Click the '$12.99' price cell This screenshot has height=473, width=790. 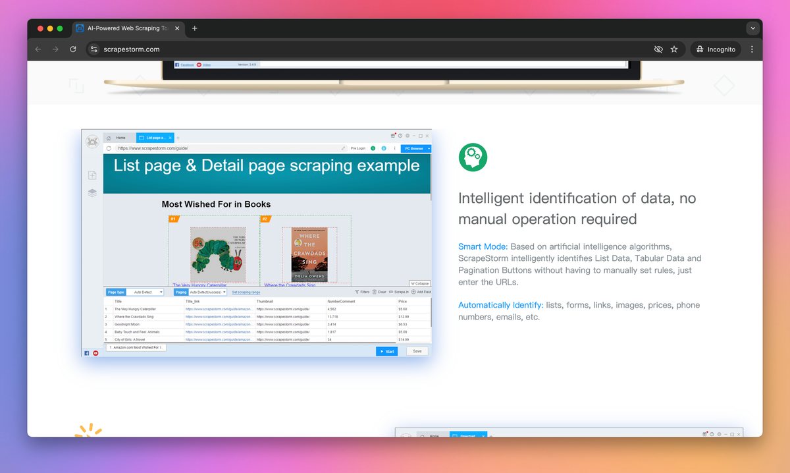(413, 317)
